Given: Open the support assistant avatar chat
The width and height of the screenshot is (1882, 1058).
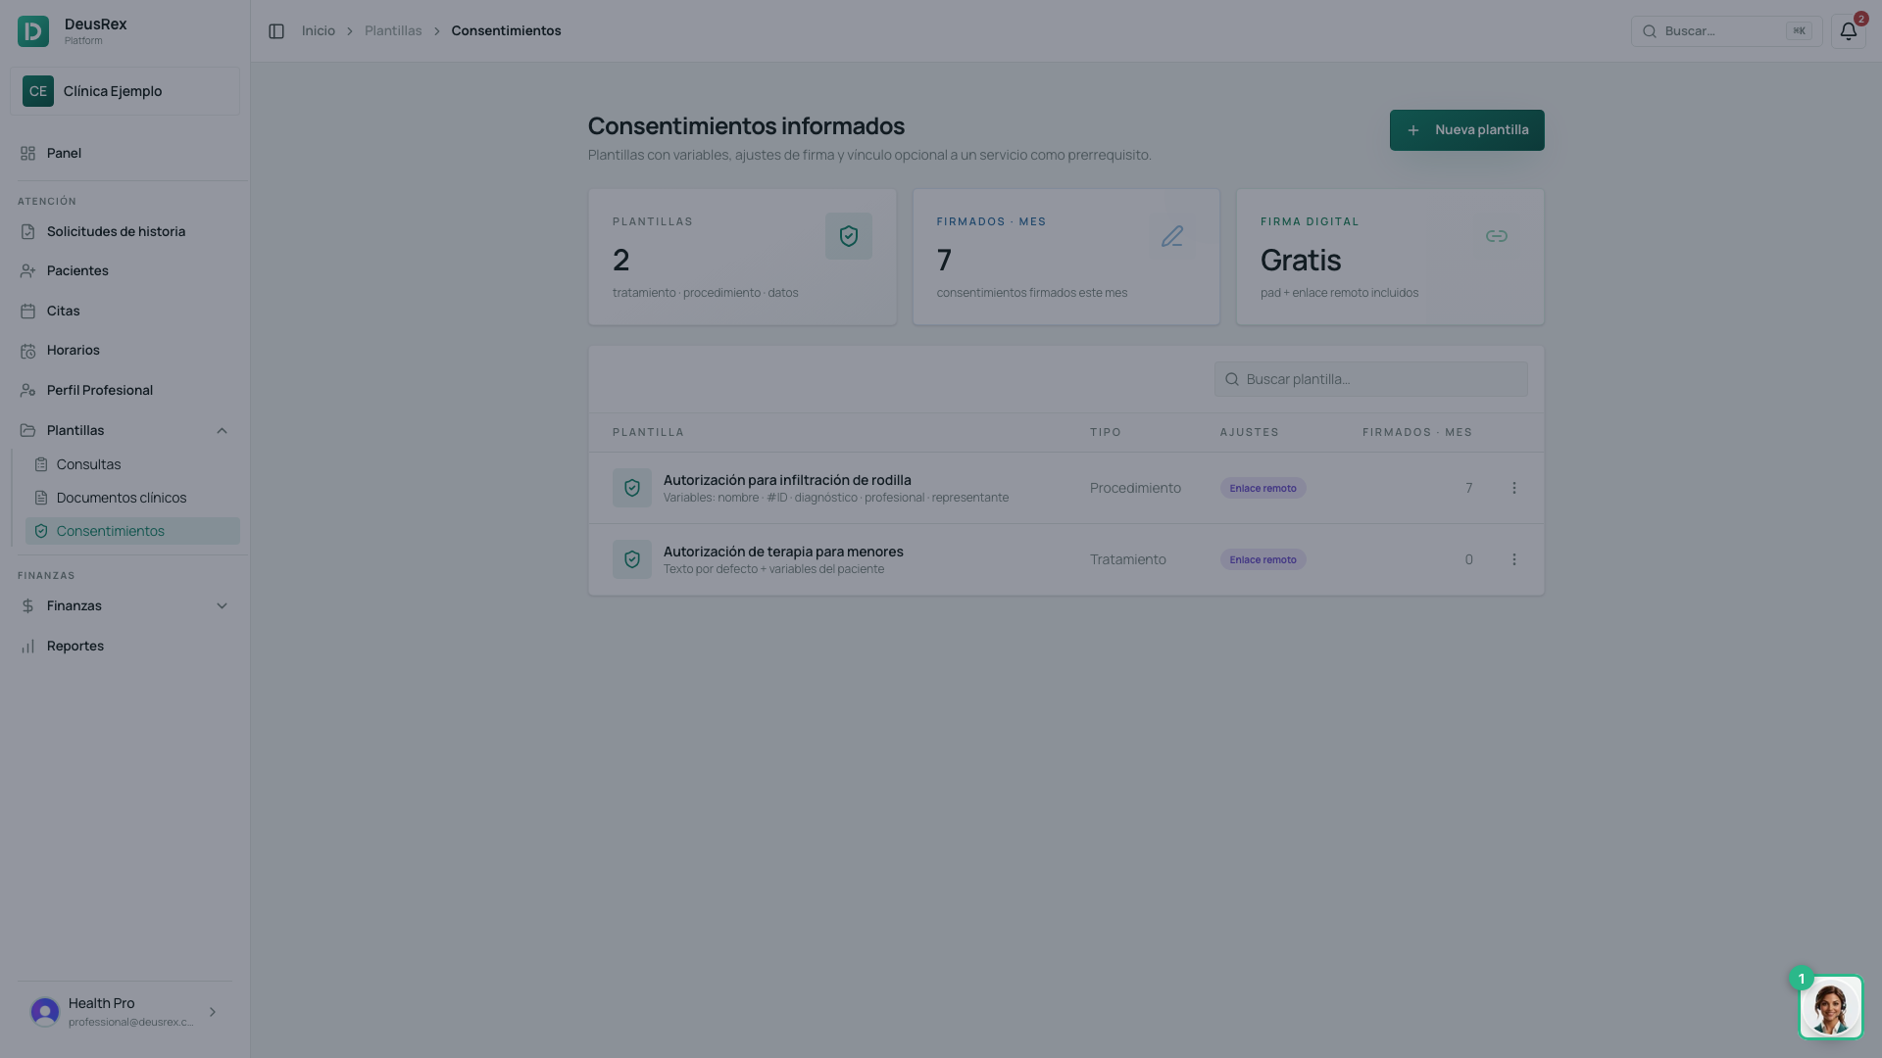Looking at the screenshot, I should click(1830, 1006).
